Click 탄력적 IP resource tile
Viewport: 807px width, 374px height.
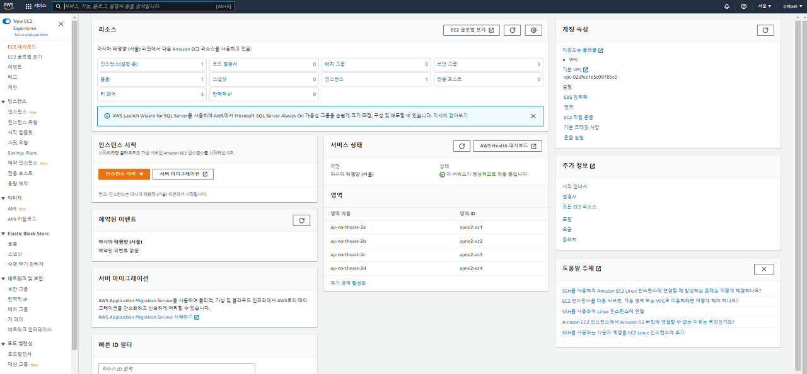click(264, 94)
